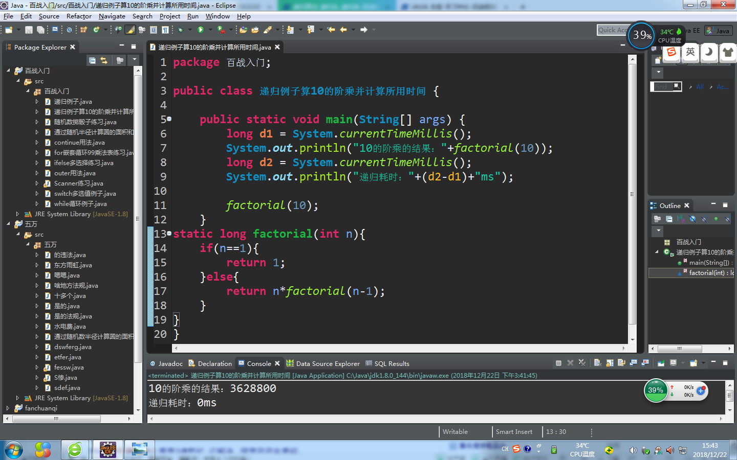Open the Source menu
This screenshot has width=737, height=460.
pyautogui.click(x=49, y=16)
